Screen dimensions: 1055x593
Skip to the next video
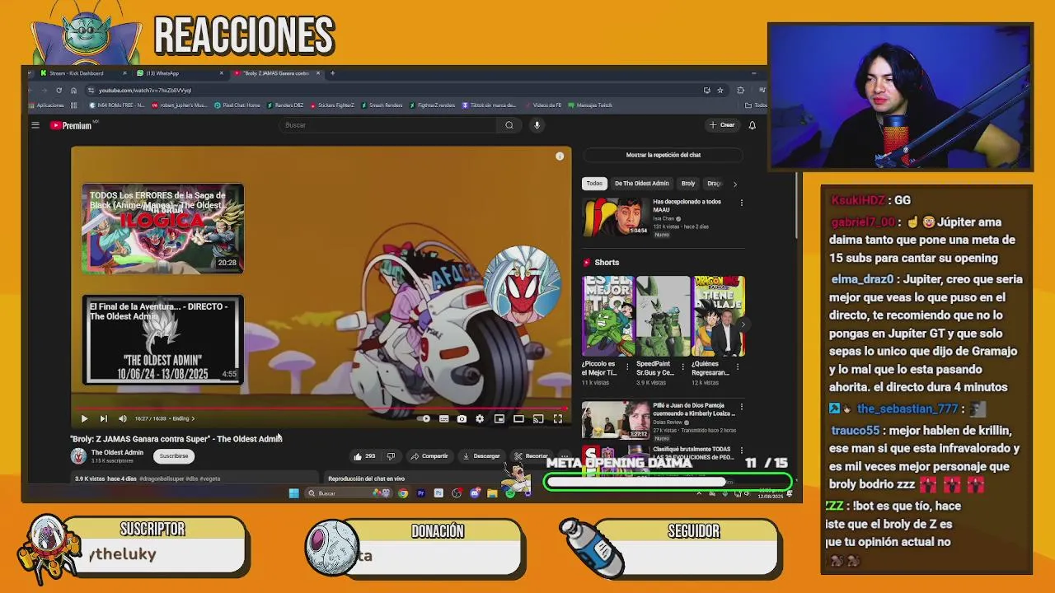(x=103, y=418)
